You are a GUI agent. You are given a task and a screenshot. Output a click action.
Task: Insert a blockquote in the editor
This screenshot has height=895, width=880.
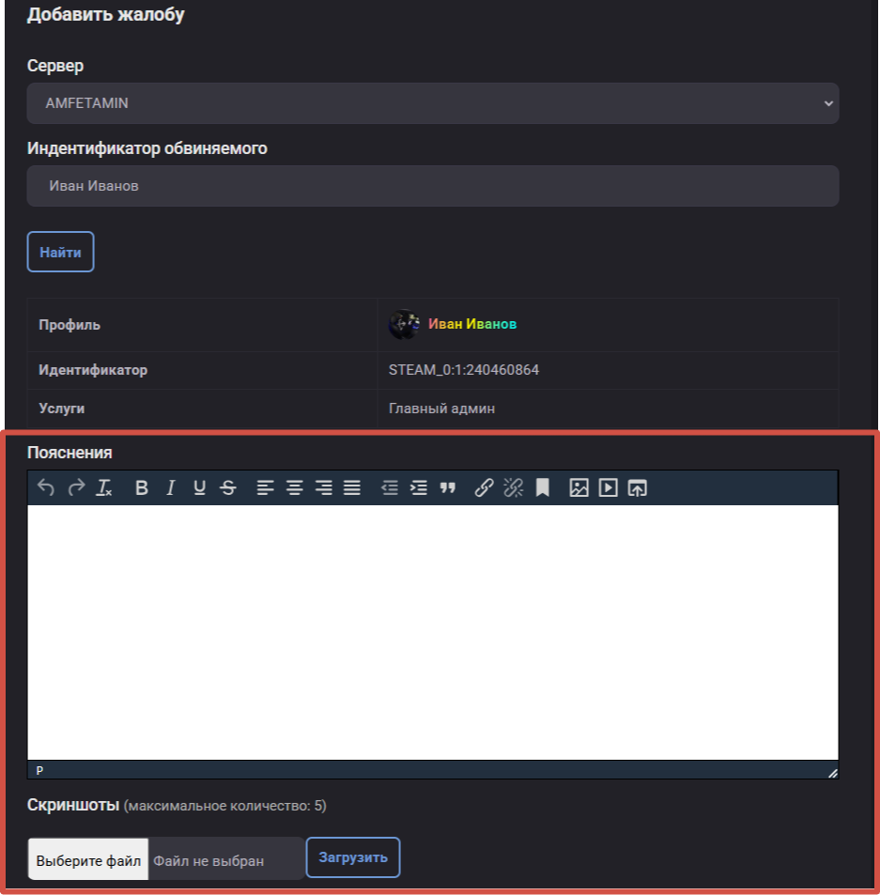pyautogui.click(x=447, y=488)
